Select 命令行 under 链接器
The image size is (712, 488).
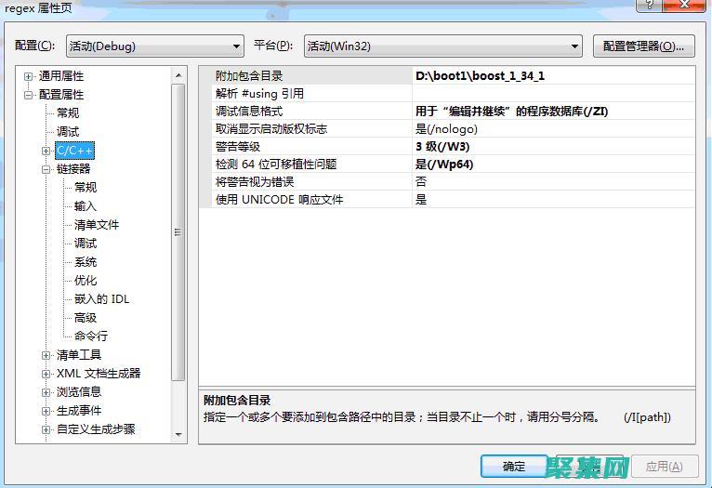click(91, 336)
